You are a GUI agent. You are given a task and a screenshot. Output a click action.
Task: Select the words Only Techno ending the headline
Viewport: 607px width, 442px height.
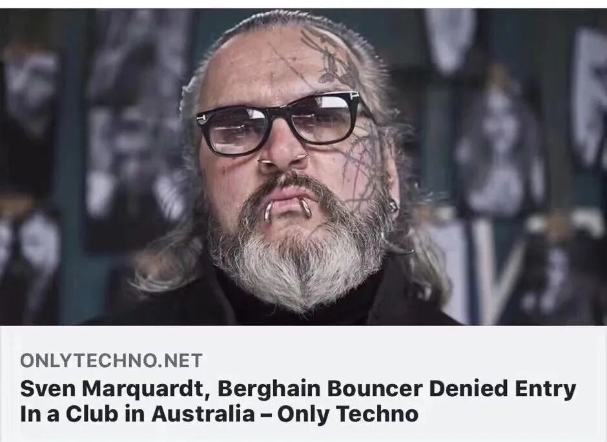[348, 414]
